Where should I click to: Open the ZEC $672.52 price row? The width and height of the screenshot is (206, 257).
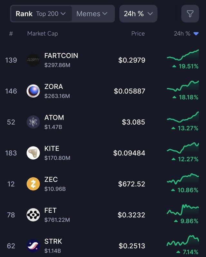point(131,184)
